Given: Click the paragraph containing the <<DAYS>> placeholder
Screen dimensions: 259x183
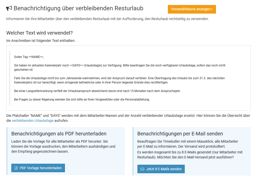Looking at the screenshot, I should 120,67.
